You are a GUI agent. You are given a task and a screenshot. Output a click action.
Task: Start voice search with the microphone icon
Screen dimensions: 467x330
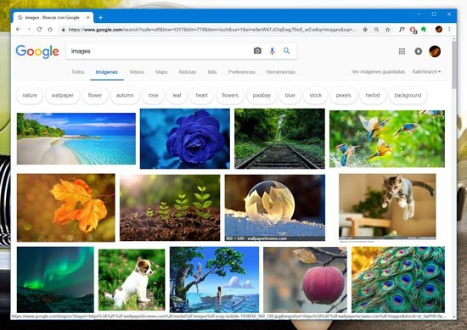[x=272, y=51]
